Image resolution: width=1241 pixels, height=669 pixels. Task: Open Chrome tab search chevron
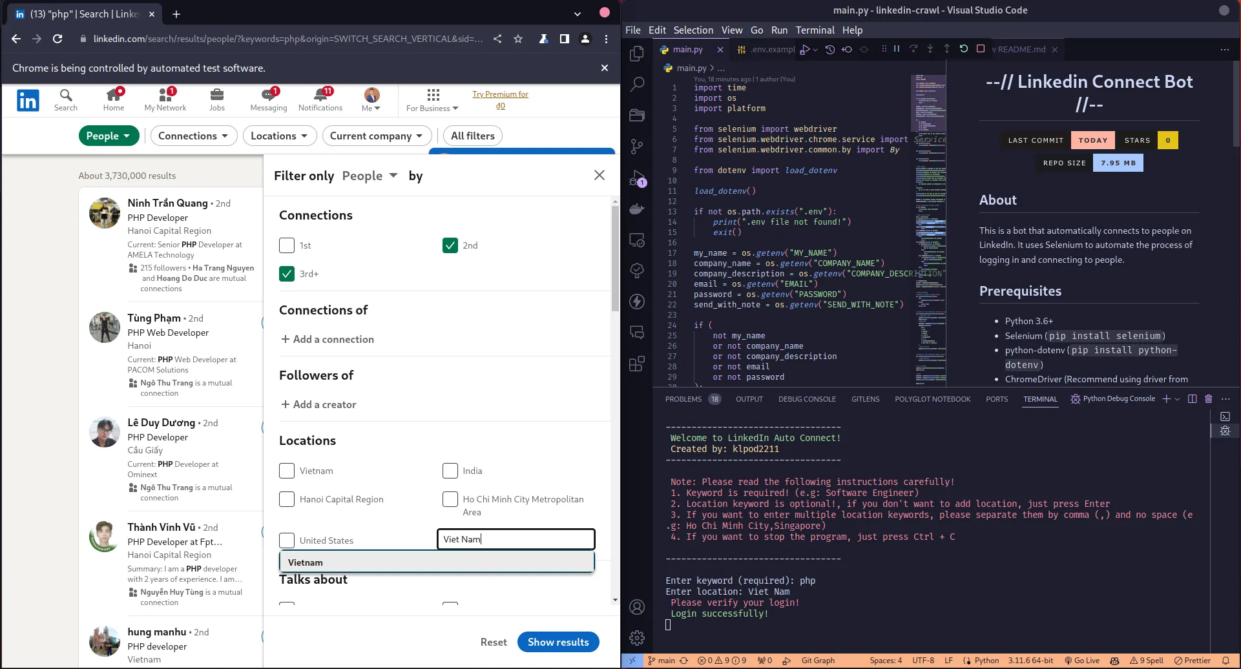[577, 14]
